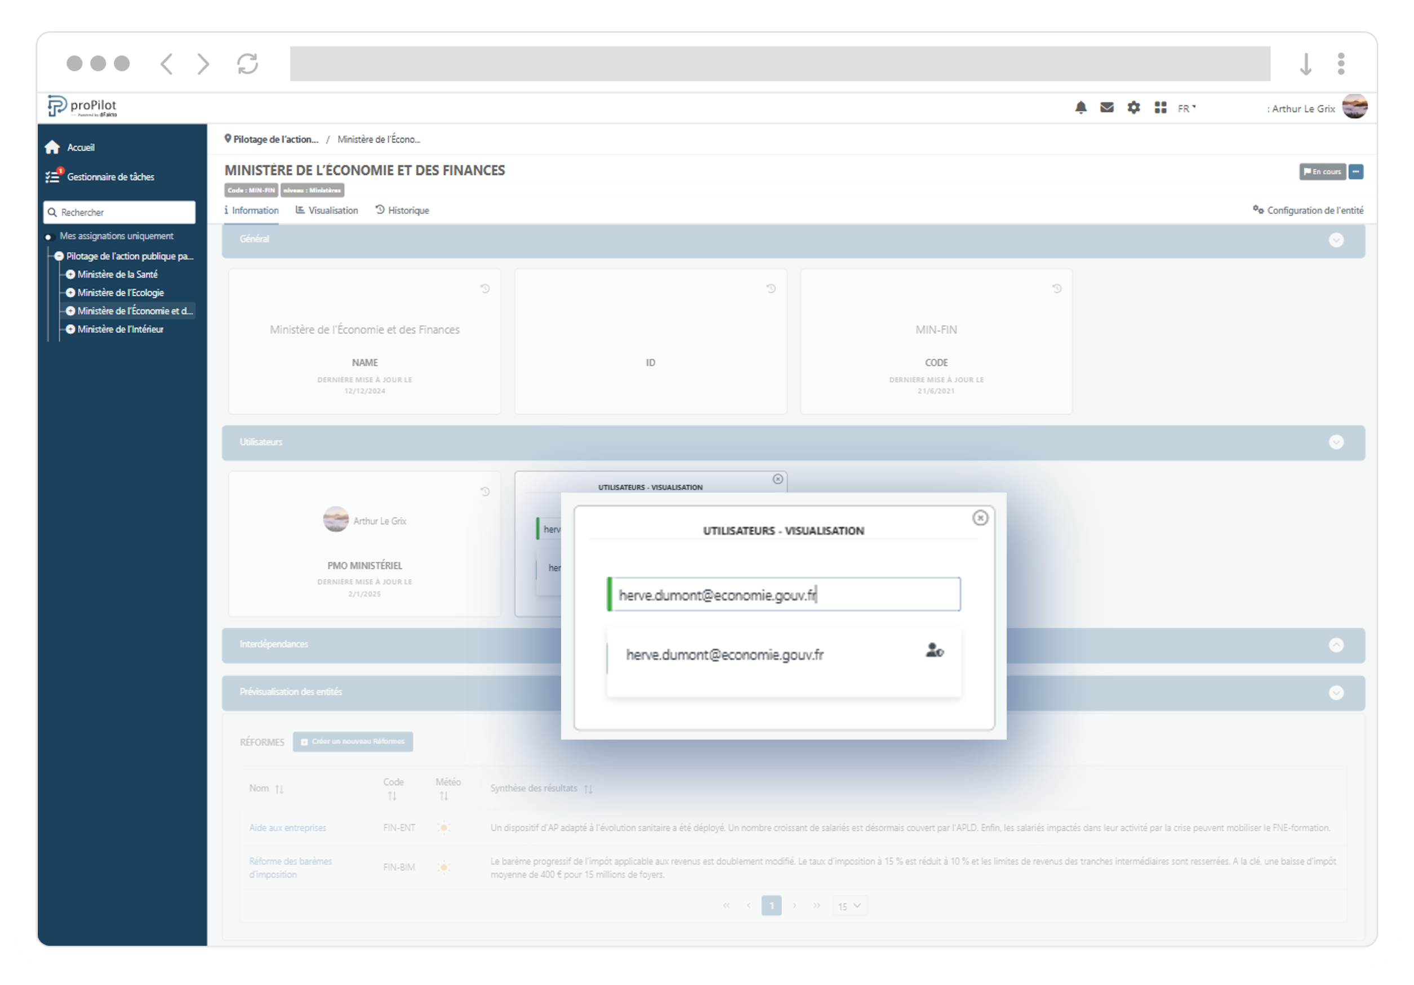Click the browser reload icon
The image size is (1414, 985).
pos(247,64)
